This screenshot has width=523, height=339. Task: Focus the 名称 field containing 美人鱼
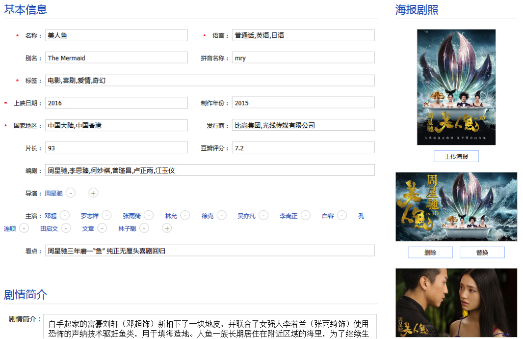(x=116, y=35)
